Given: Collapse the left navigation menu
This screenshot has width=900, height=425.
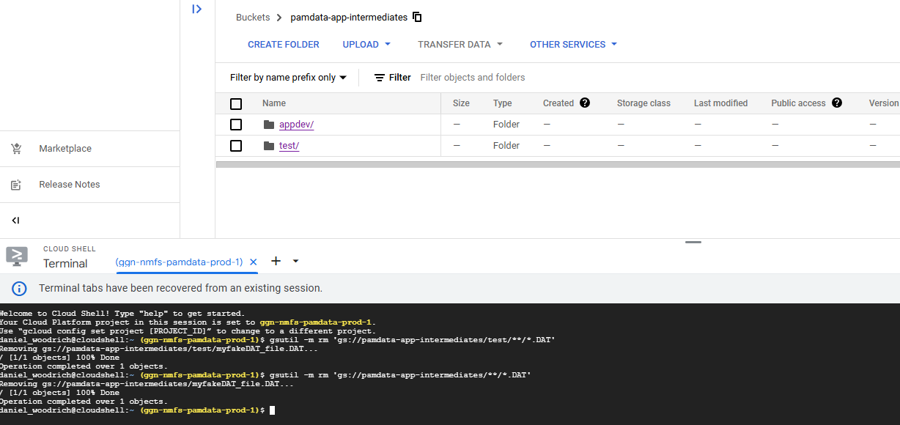Looking at the screenshot, I should coord(15,221).
